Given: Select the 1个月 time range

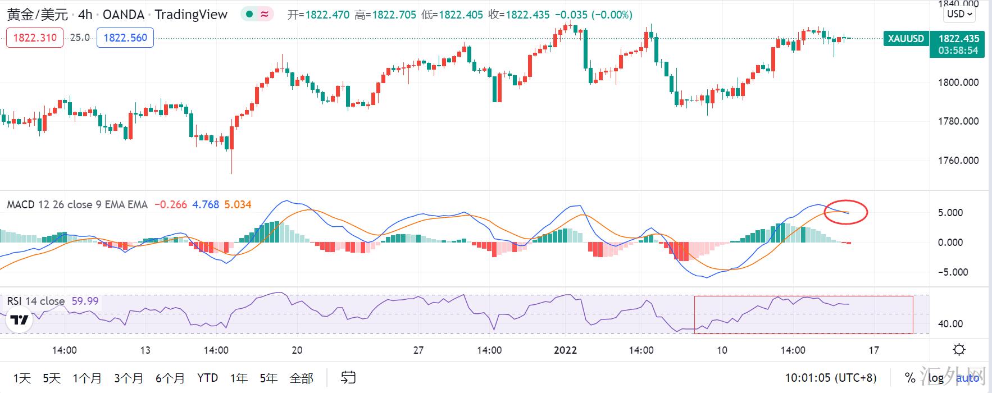Looking at the screenshot, I should 87,378.
